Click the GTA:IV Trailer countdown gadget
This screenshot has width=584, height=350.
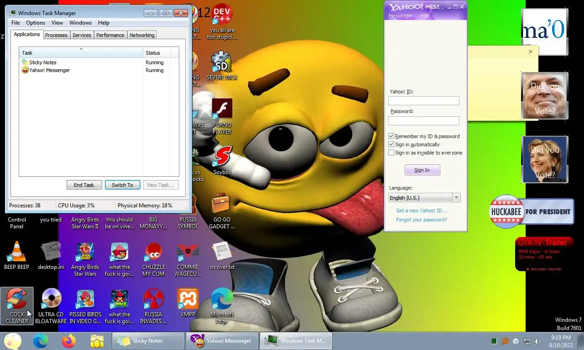544,255
